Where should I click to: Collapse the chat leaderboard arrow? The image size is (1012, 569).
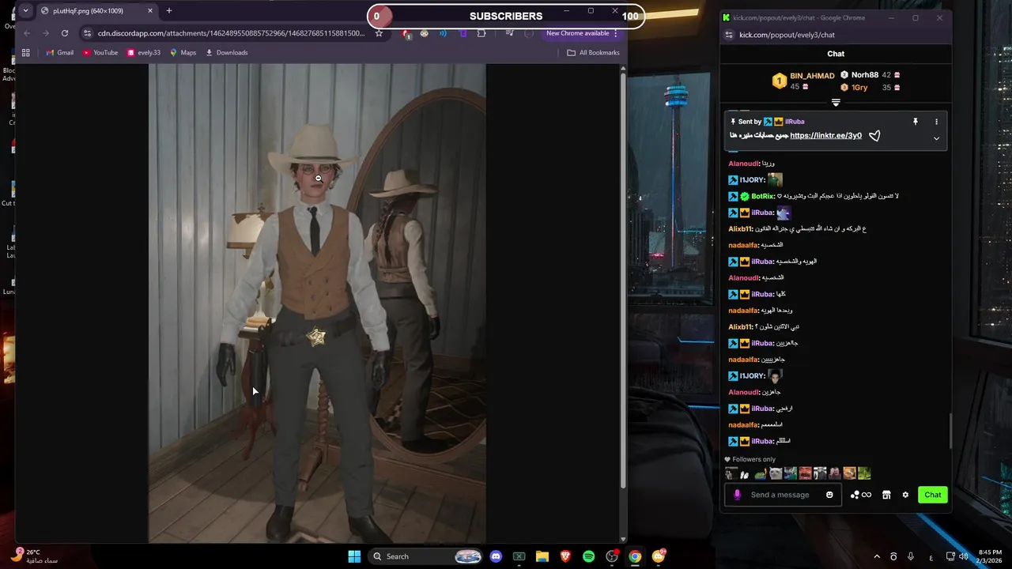click(836, 103)
